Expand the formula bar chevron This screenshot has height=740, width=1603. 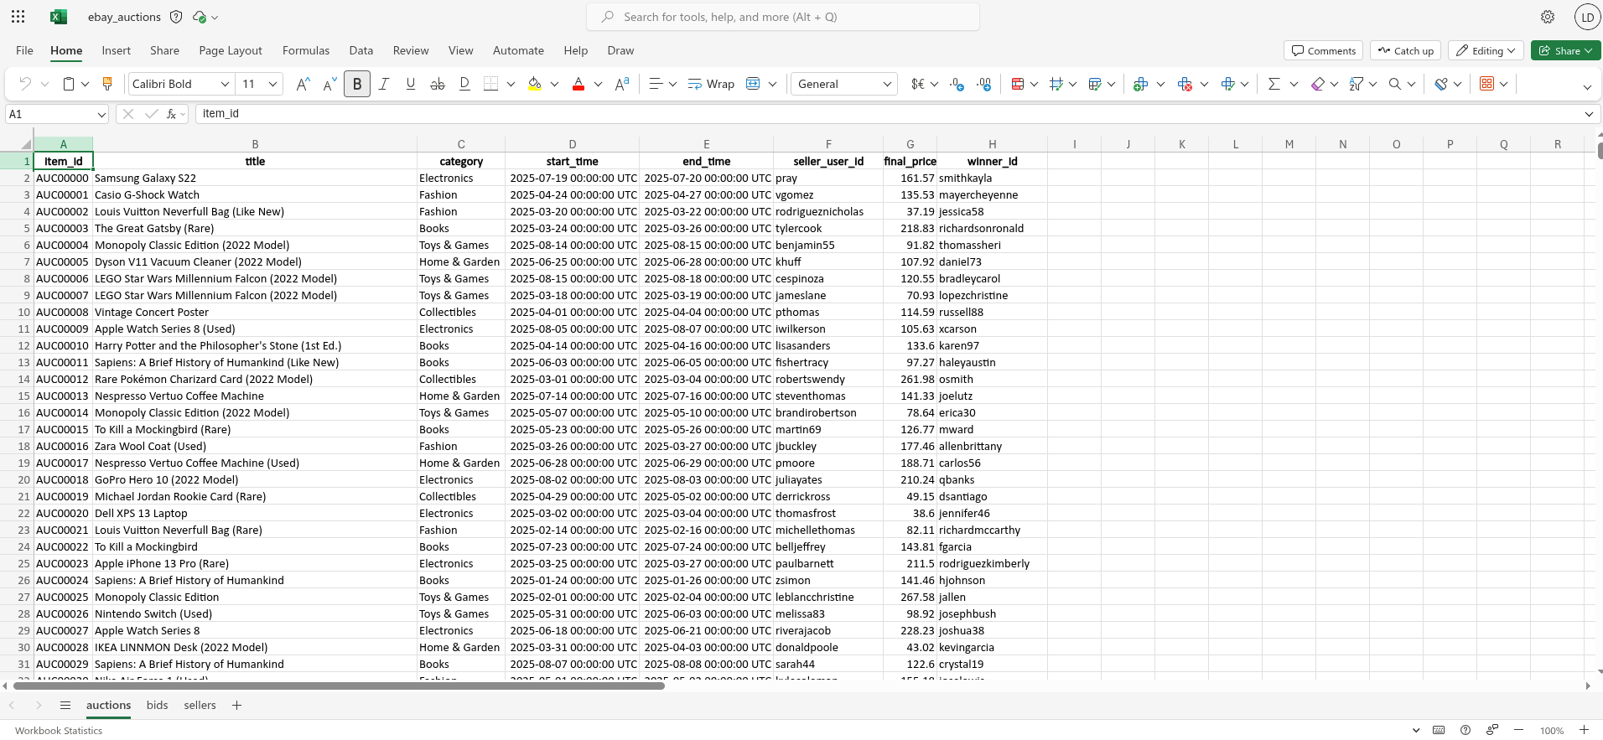click(x=1589, y=114)
